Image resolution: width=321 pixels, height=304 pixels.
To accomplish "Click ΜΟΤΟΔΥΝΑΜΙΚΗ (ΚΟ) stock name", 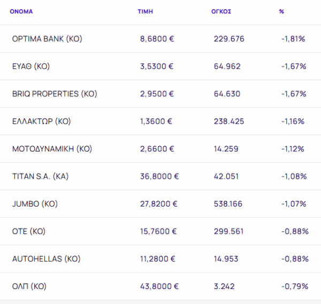I will pos(52,149).
